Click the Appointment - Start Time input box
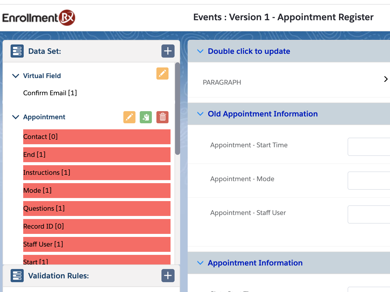This screenshot has width=390, height=292. pos(369,147)
